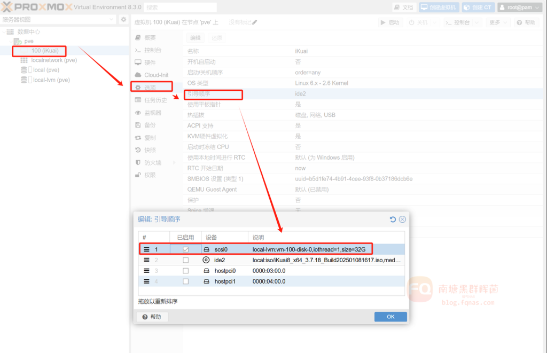This screenshot has height=353, width=547.
Task: Expand the 防火墙 submenu arrow
Action: point(175,163)
